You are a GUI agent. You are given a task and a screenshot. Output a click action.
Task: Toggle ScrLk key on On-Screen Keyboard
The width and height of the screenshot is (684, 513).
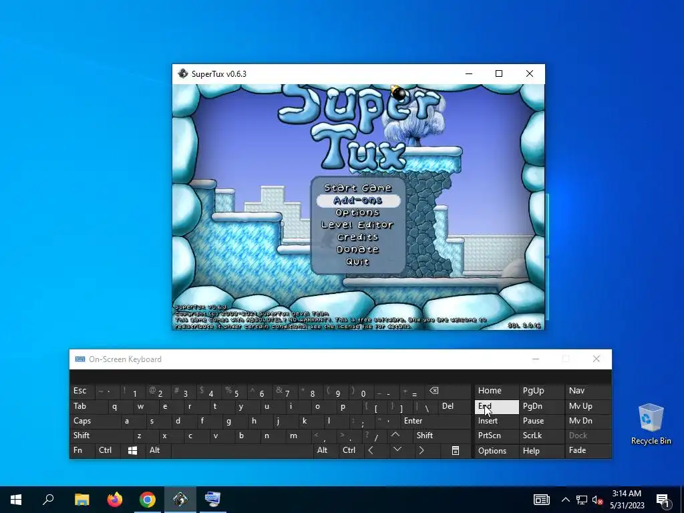541,436
